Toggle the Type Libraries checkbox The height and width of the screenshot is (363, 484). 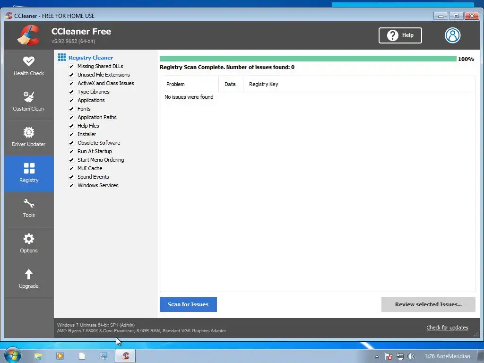(71, 92)
